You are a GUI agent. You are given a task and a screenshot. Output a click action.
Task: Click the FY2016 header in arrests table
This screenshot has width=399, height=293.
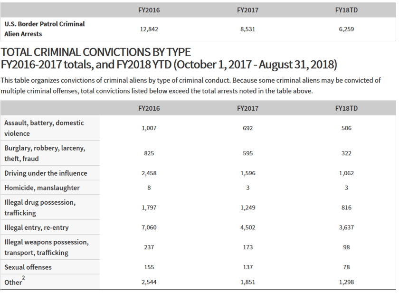click(x=149, y=10)
